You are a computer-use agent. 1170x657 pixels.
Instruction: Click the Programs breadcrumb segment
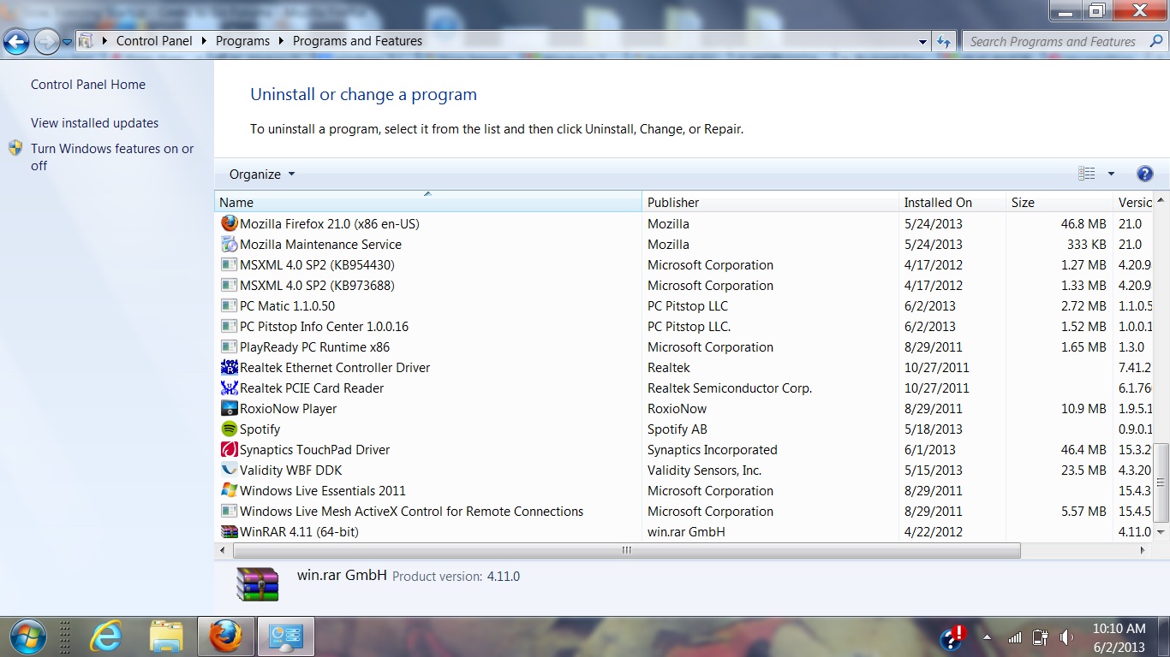242,40
